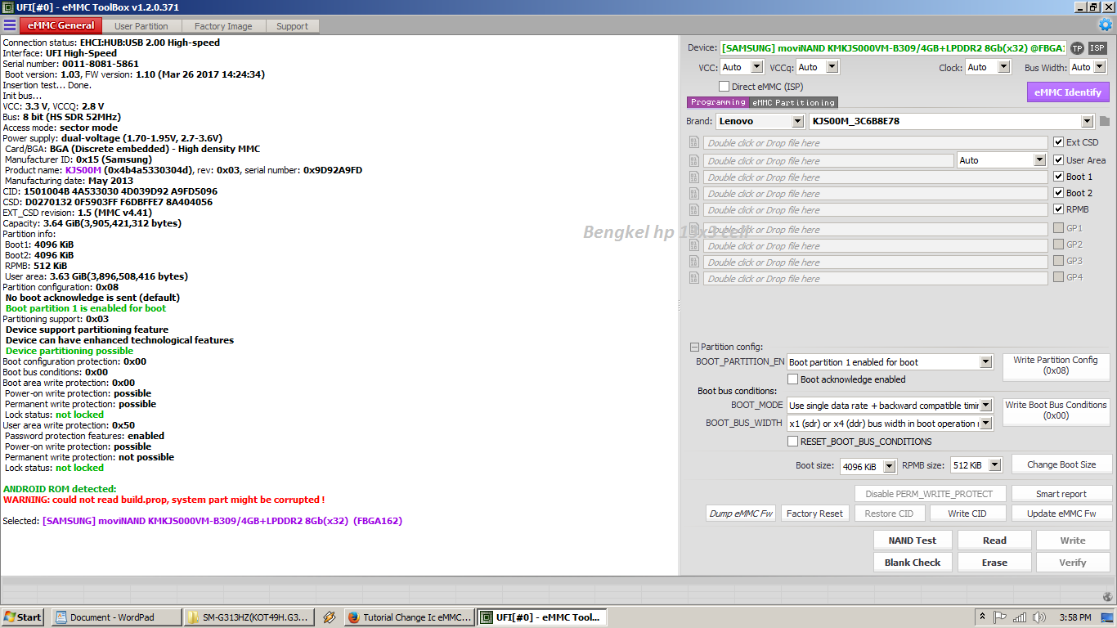Open the SM-G313HZ folder taskbar item
Screen dimensions: 1117x628
(x=249, y=617)
